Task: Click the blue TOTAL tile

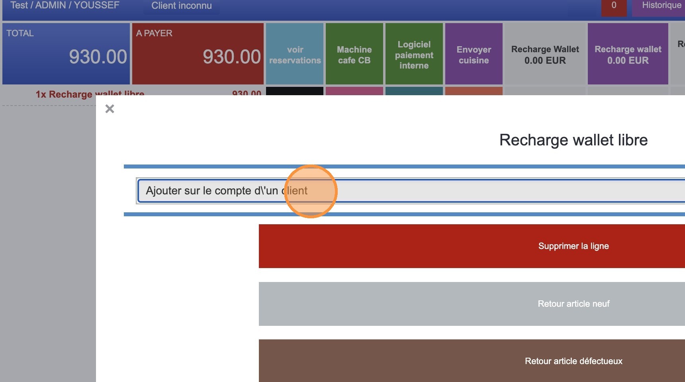Action: click(66, 53)
